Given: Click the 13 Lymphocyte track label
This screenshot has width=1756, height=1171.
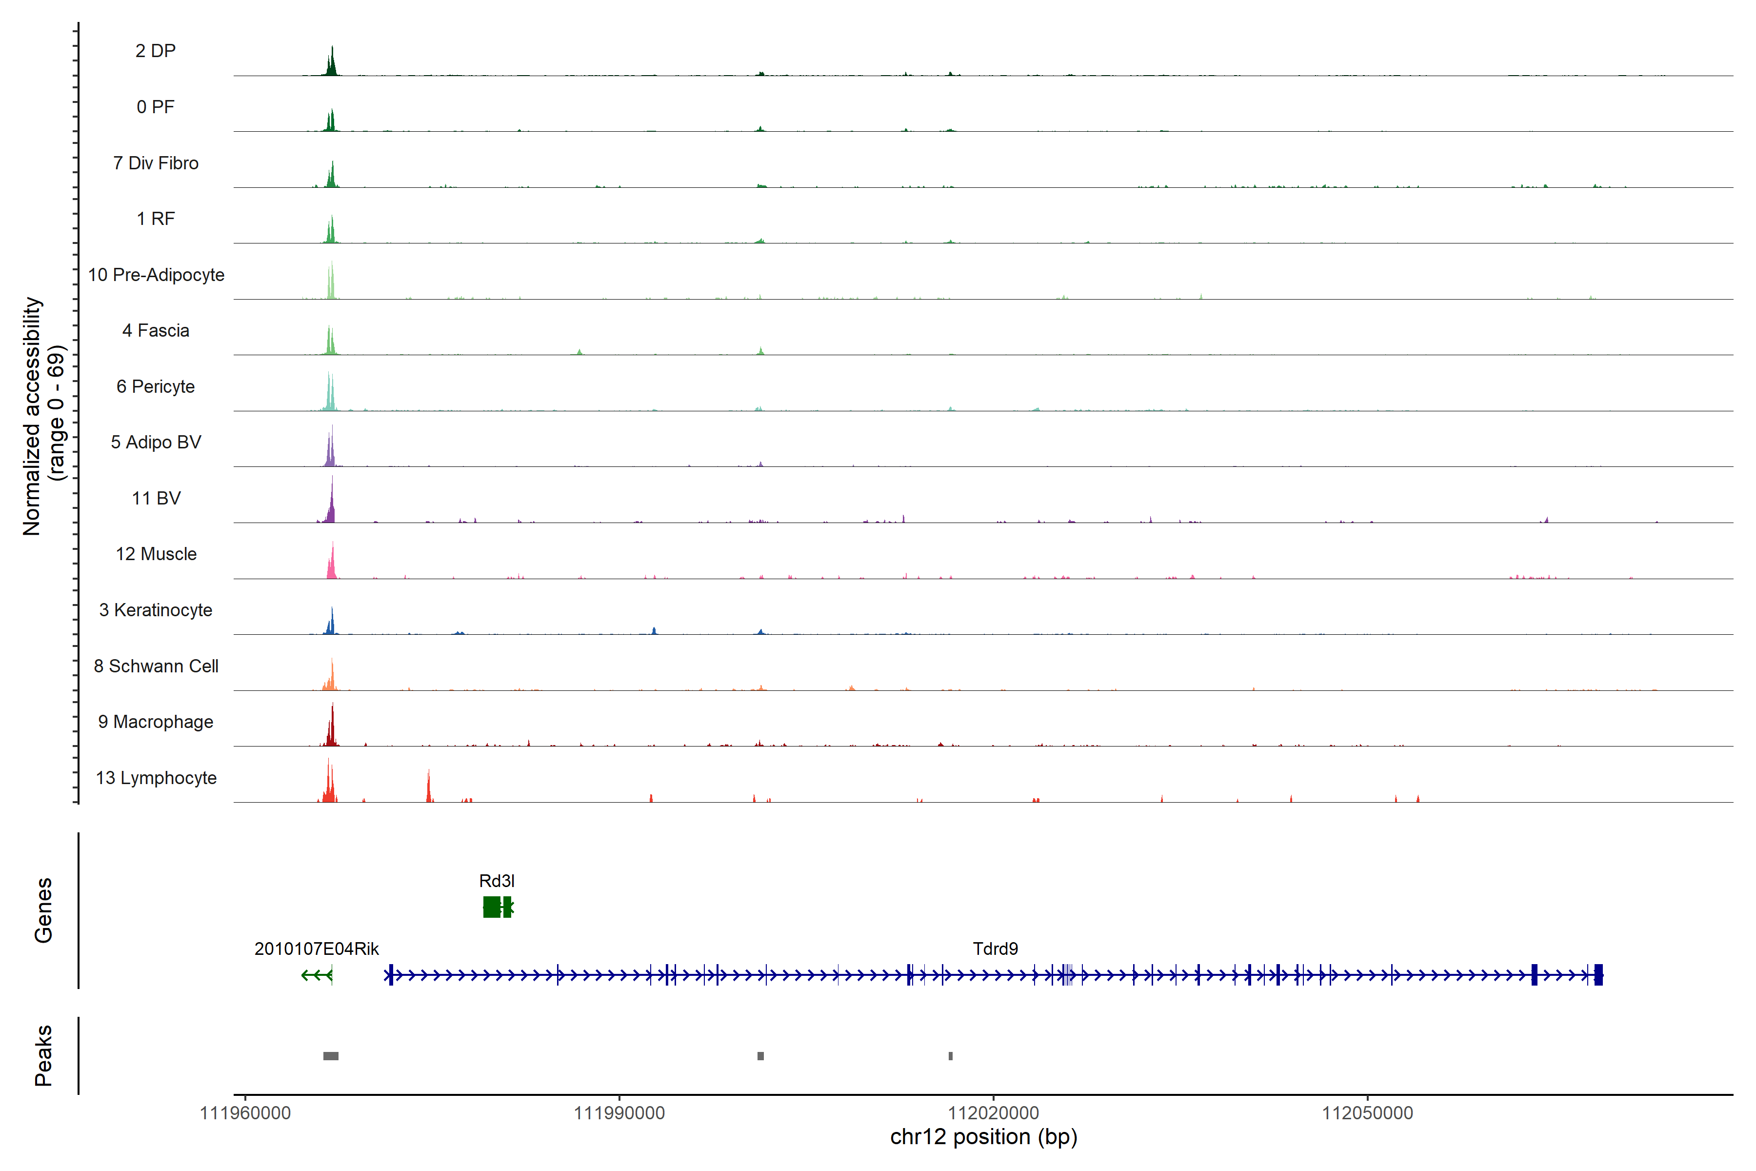Looking at the screenshot, I should coord(156,777).
